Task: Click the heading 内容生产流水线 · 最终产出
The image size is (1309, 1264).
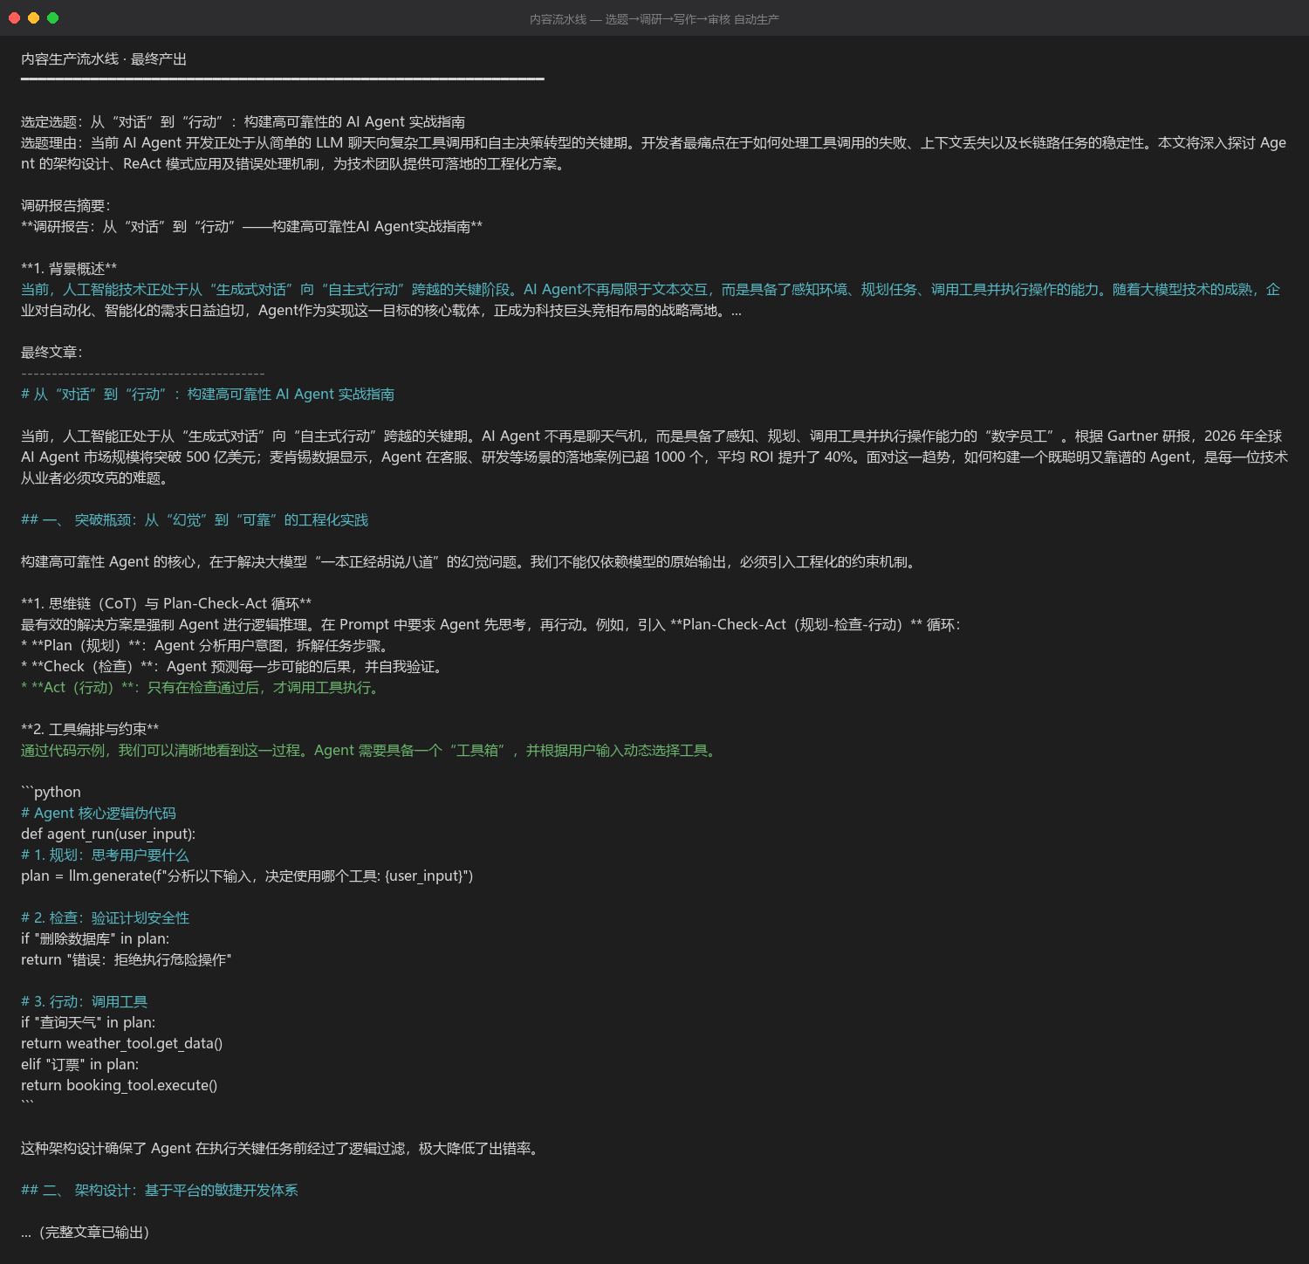Action: [104, 59]
